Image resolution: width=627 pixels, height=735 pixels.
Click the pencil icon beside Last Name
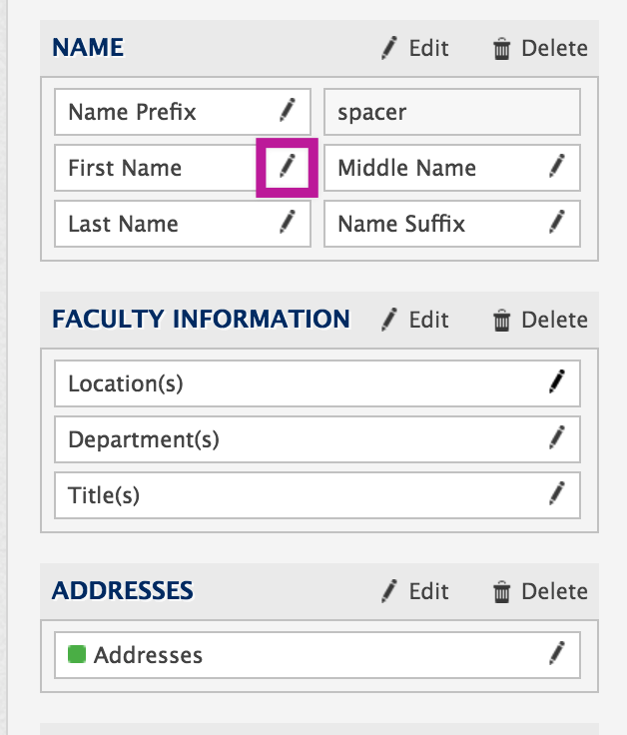(x=288, y=222)
